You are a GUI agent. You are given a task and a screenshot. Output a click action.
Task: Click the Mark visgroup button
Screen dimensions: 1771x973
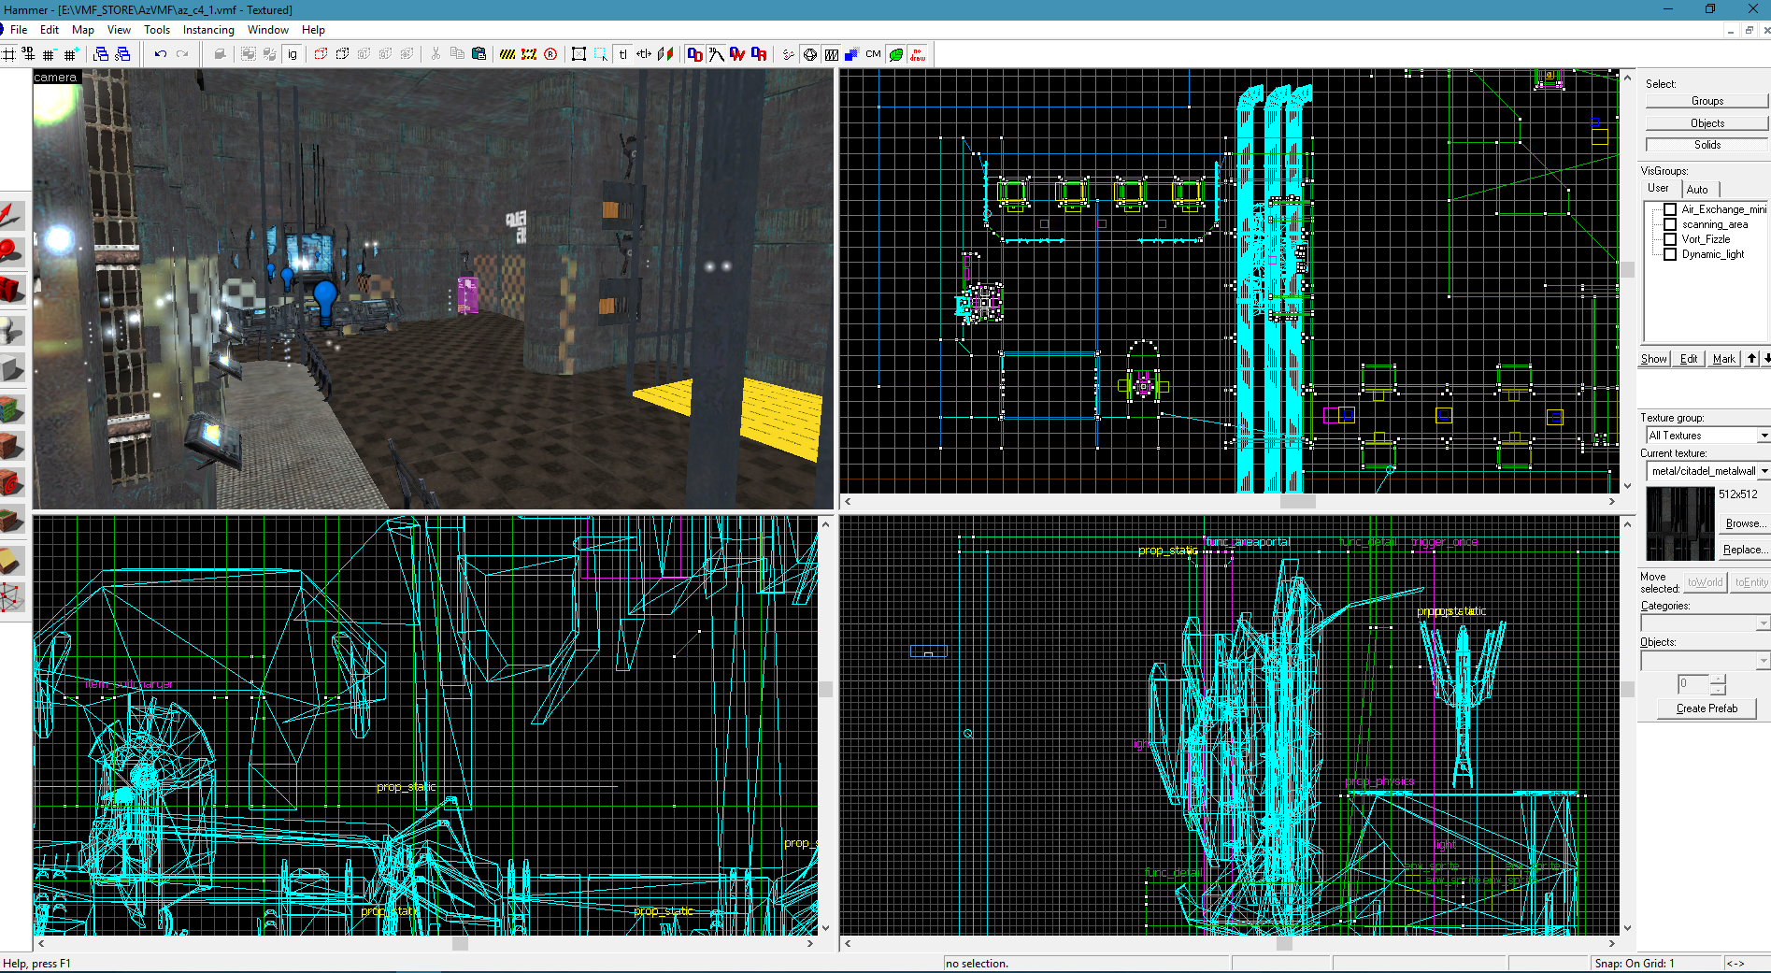pos(1723,359)
